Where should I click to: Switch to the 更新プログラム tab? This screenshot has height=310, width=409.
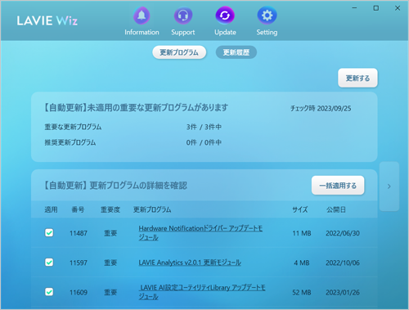click(179, 52)
